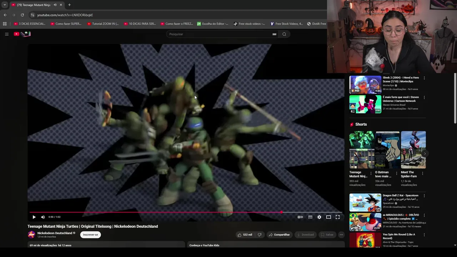This screenshot has height=257, width=457.
Task: Mute the video player volume
Action: point(43,217)
